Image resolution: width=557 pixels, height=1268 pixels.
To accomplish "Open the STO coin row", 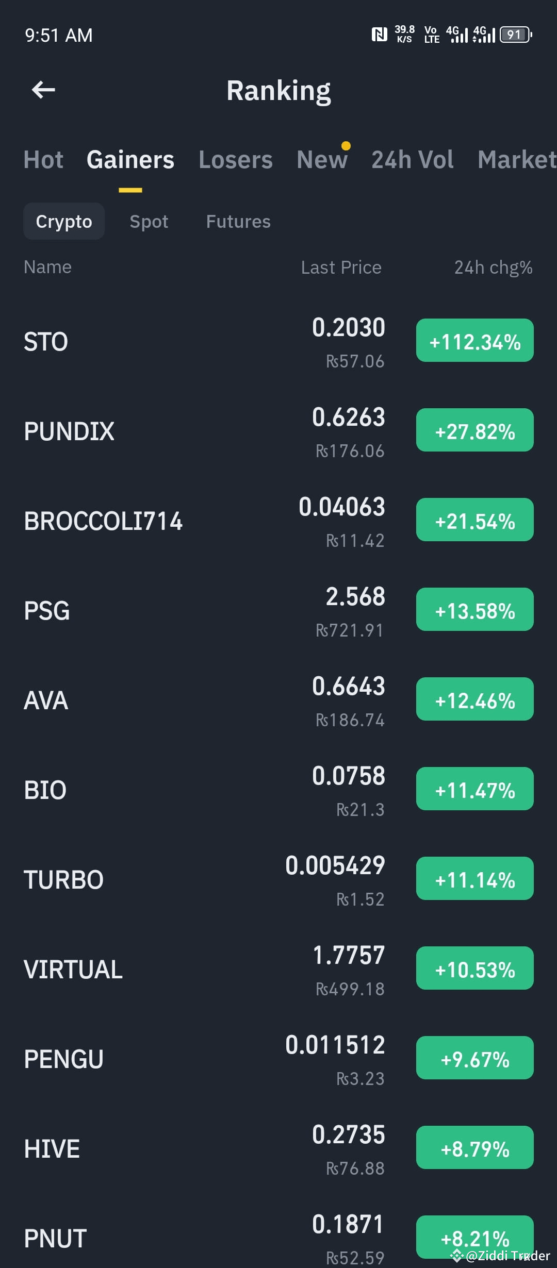I will click(278, 342).
